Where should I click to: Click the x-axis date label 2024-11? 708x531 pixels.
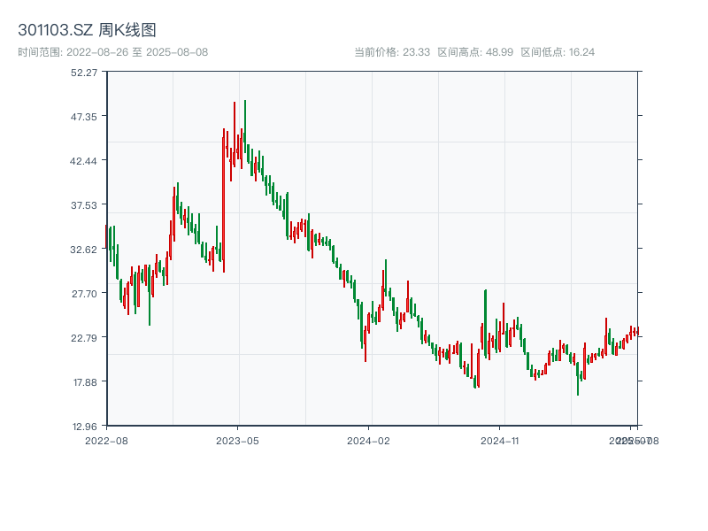(500, 441)
